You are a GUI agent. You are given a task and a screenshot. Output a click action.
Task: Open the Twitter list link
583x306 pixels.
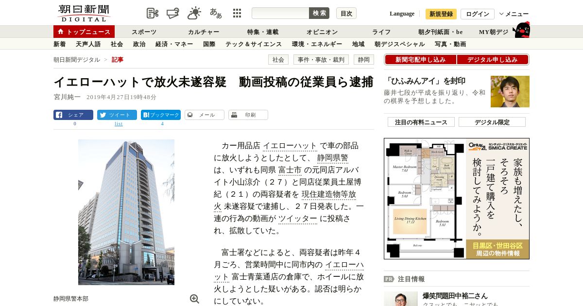[119, 124]
